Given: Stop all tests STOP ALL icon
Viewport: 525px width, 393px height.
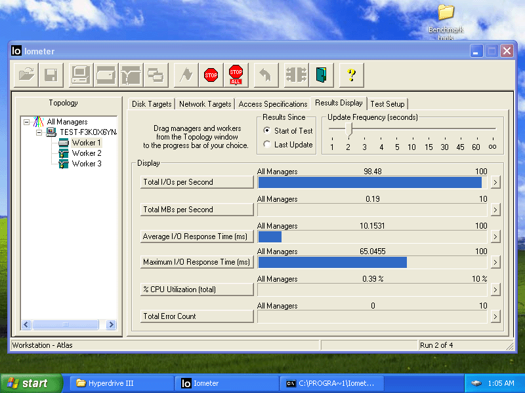Looking at the screenshot, I should tap(236, 75).
